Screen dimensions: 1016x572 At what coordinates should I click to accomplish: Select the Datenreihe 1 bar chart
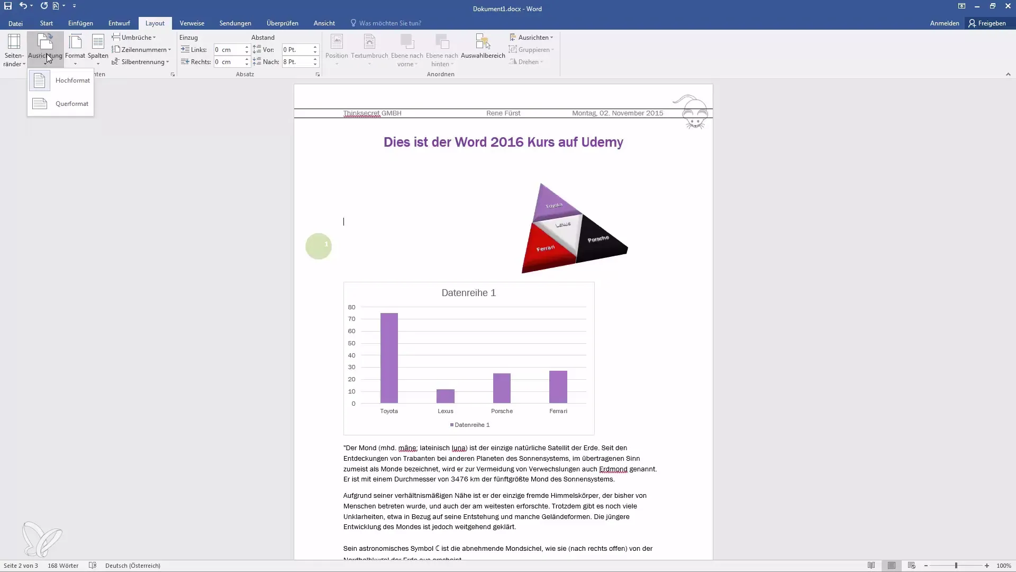(469, 359)
